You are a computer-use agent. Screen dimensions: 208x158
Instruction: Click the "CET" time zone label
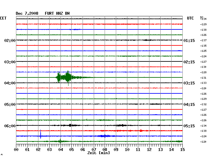coord(3,18)
